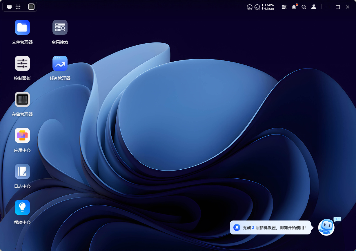Minimize the window
This screenshot has height=251, width=356.
pos(328,7)
